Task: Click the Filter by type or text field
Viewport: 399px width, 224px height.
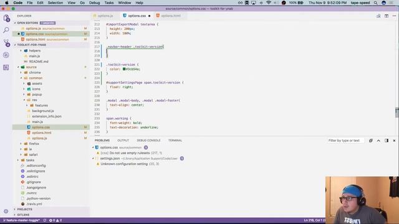Action: (x=345, y=141)
